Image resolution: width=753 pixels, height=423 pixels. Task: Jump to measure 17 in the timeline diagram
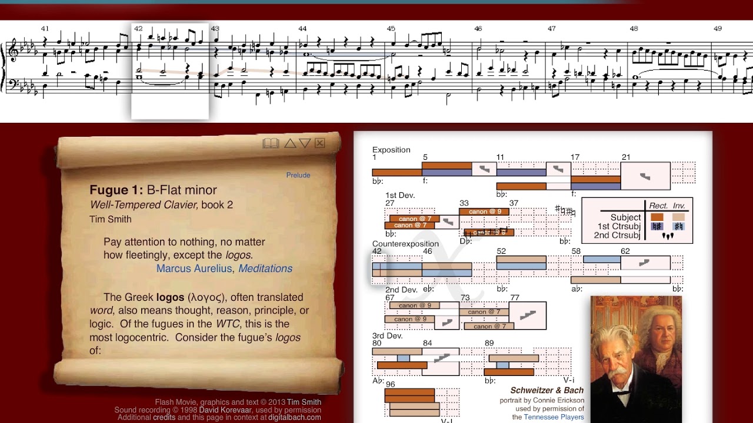click(x=575, y=157)
